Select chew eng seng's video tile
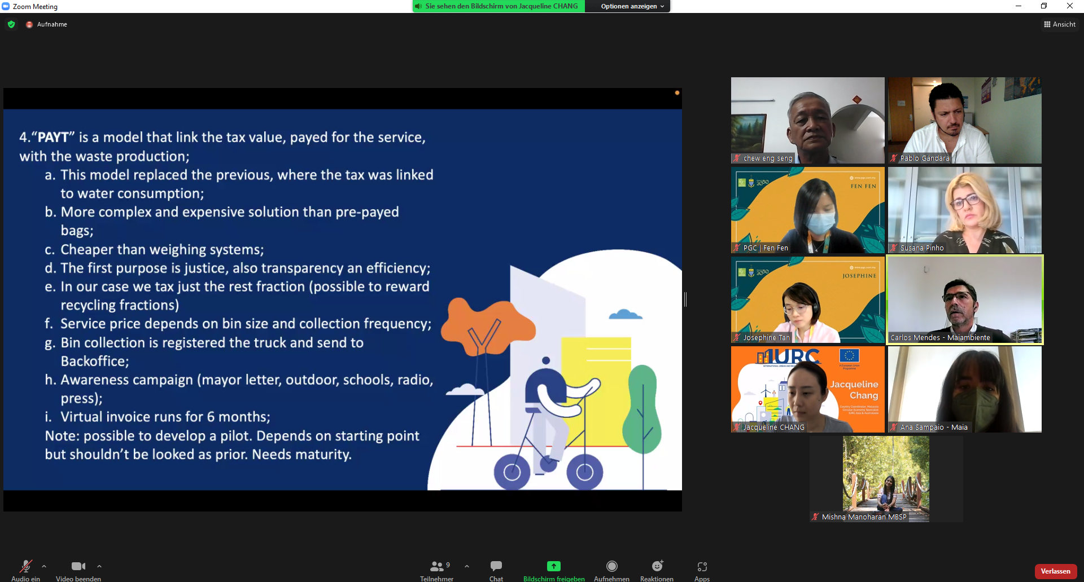Image resolution: width=1084 pixels, height=582 pixels. 807,120
